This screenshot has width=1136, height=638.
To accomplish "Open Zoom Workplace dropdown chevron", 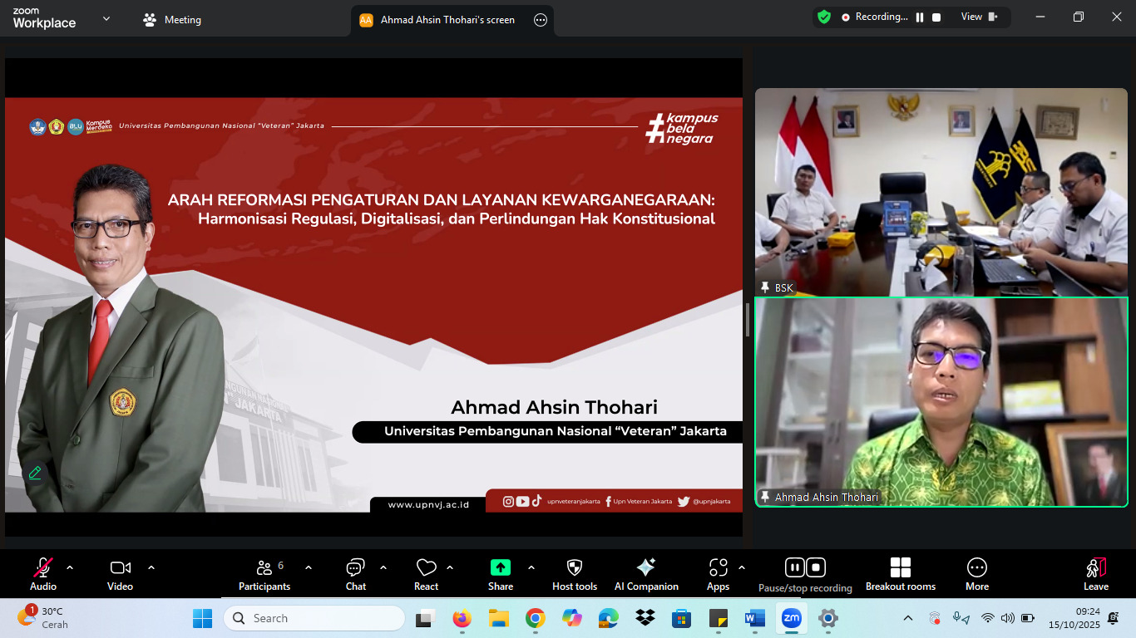I will [106, 18].
